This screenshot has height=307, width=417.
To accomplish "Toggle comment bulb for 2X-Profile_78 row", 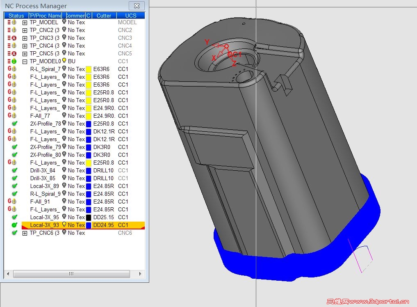I will (64, 123).
